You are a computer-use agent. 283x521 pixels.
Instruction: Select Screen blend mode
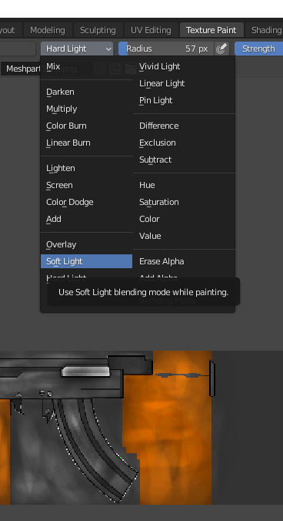[86, 185]
